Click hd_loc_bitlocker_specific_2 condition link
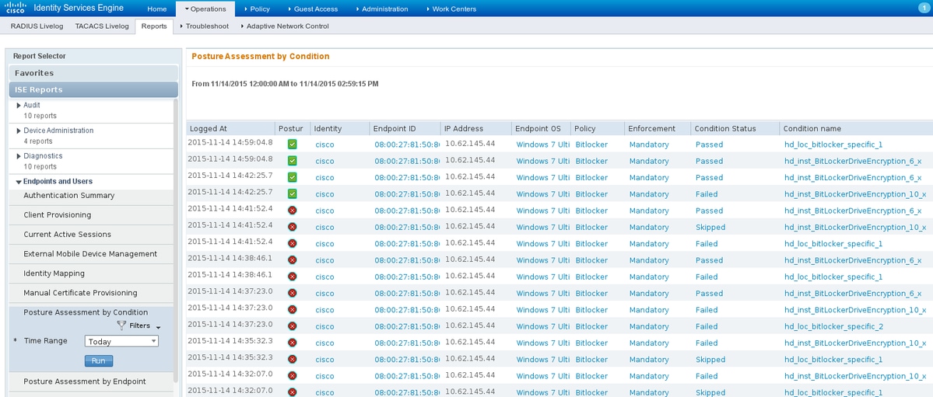Viewport: 933px width, 397px height. point(833,327)
